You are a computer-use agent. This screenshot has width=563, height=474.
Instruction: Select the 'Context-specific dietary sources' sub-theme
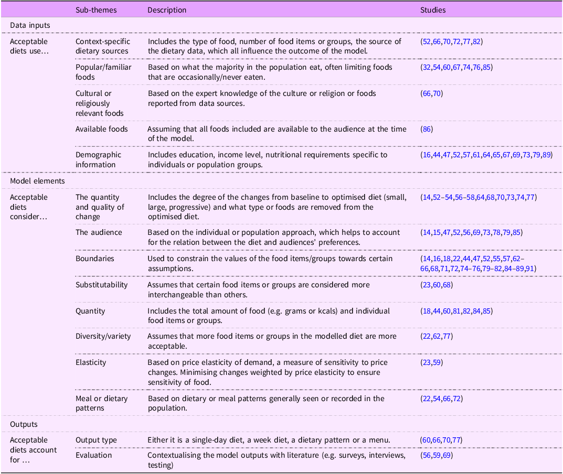click(x=103, y=46)
